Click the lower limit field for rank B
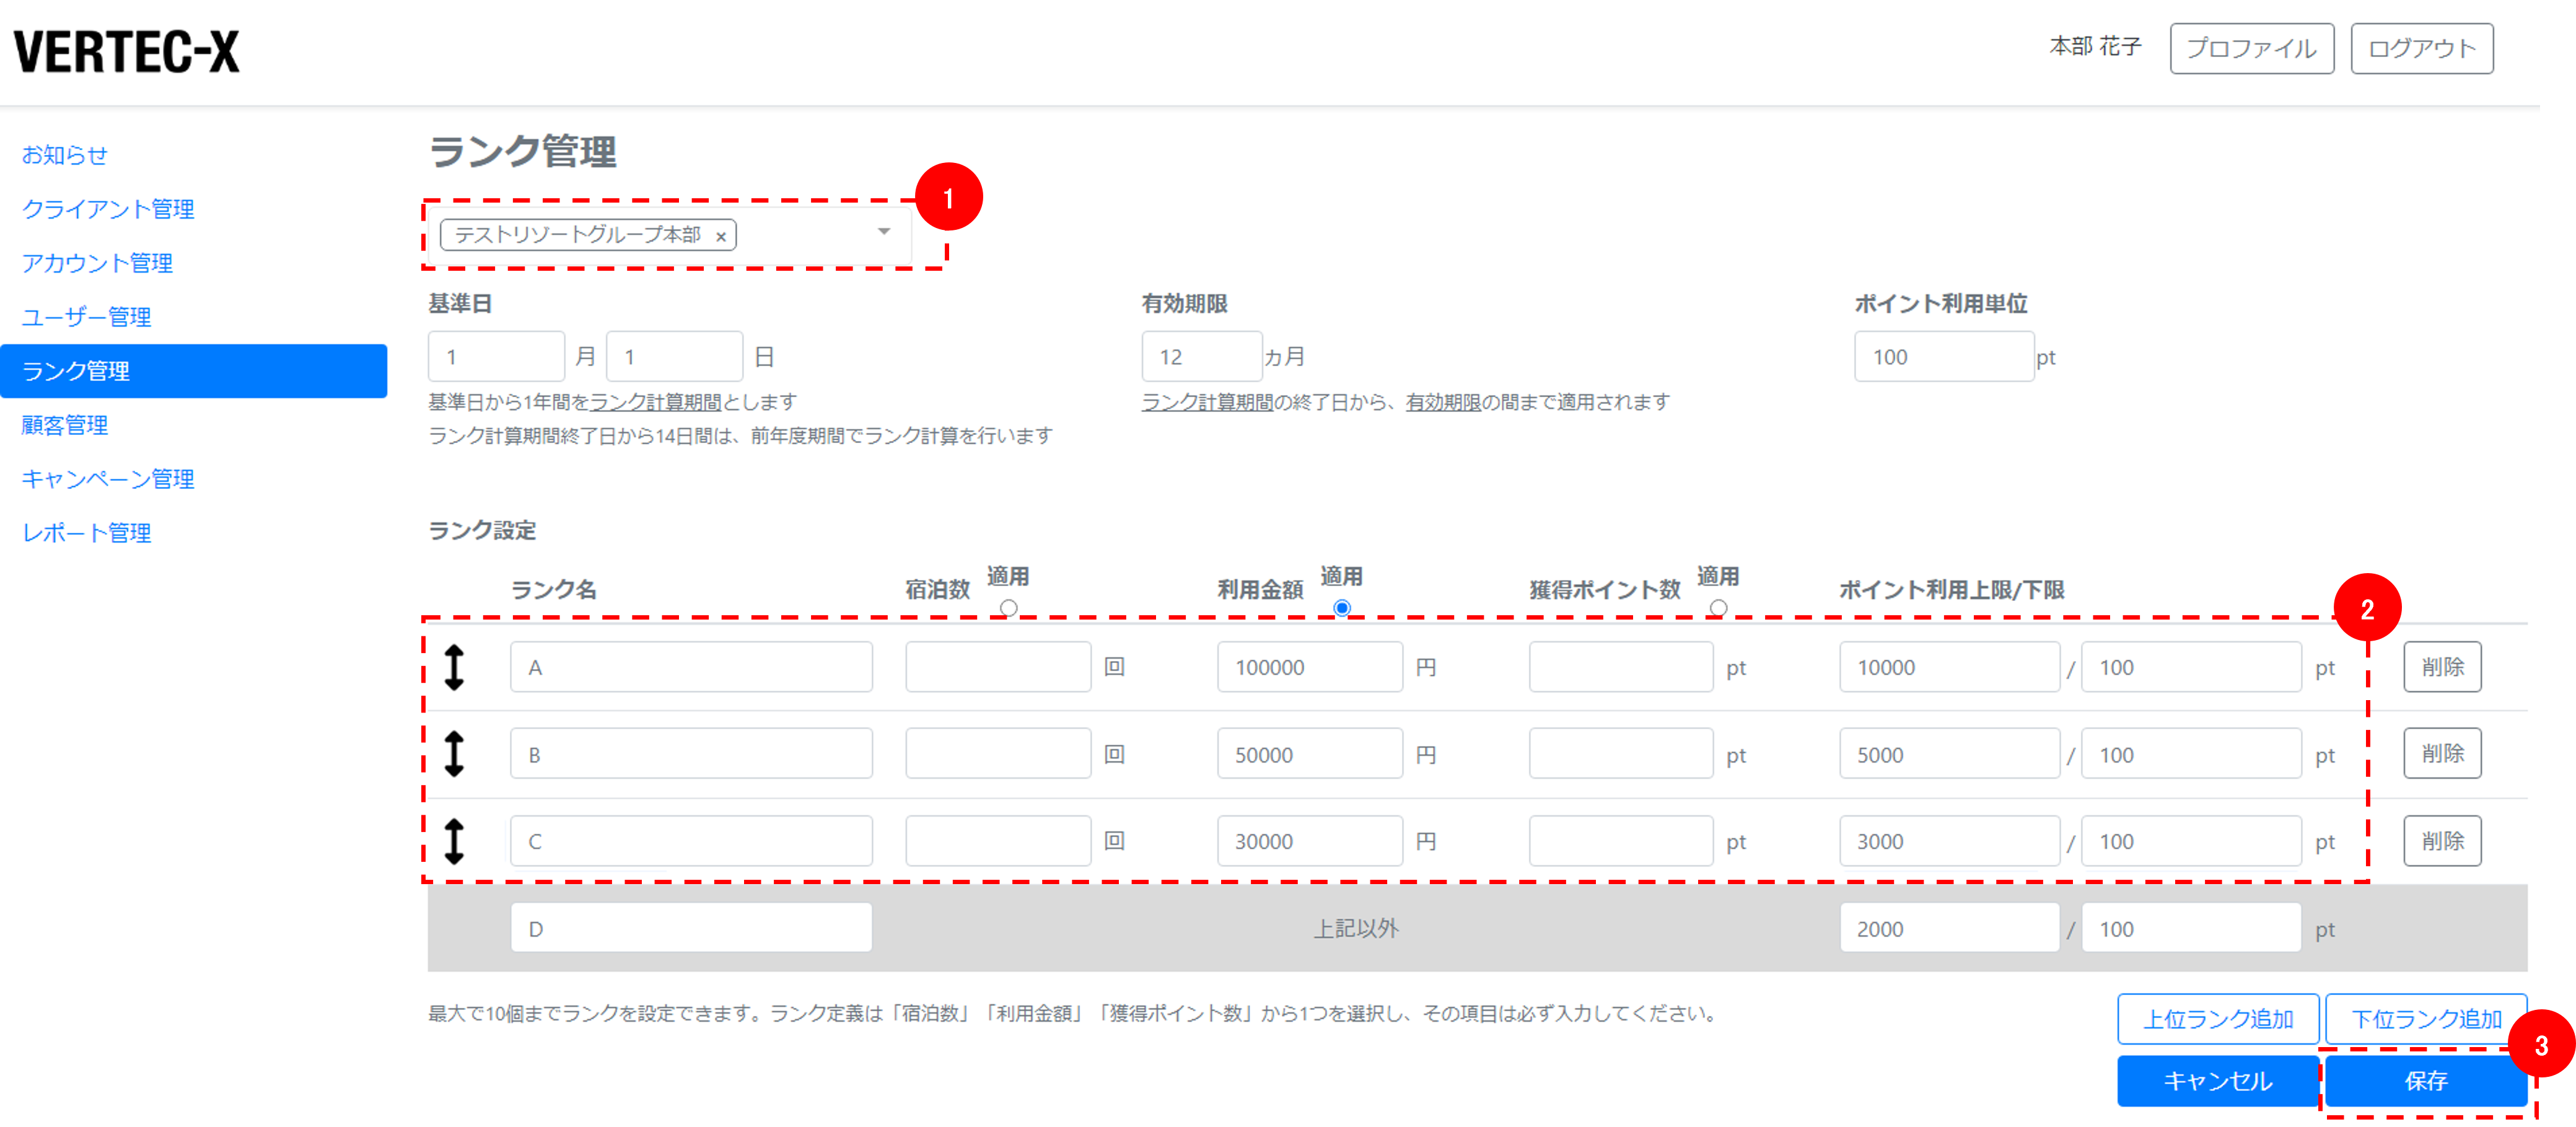 (x=2192, y=754)
